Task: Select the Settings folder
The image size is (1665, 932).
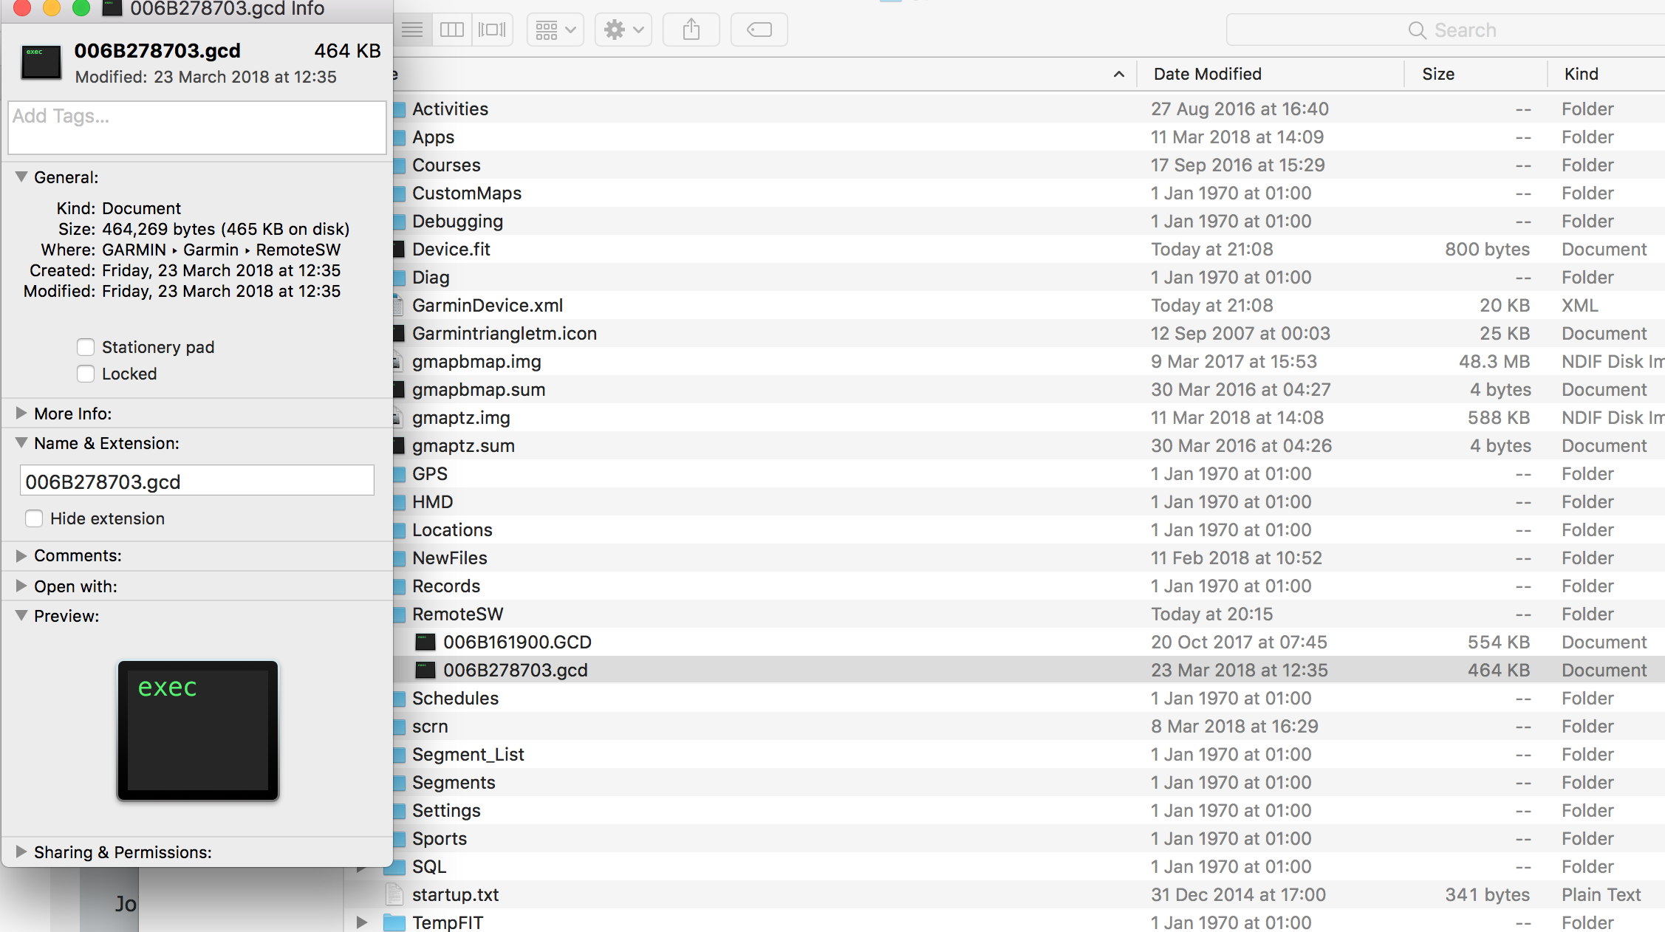Action: (x=446, y=810)
